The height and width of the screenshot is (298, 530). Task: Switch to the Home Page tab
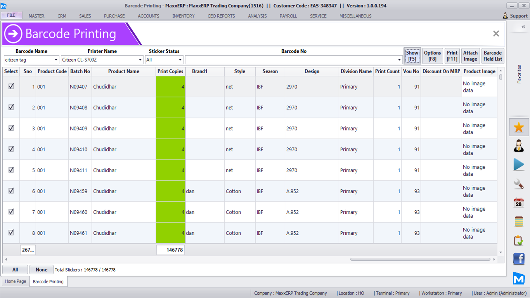tap(16, 281)
